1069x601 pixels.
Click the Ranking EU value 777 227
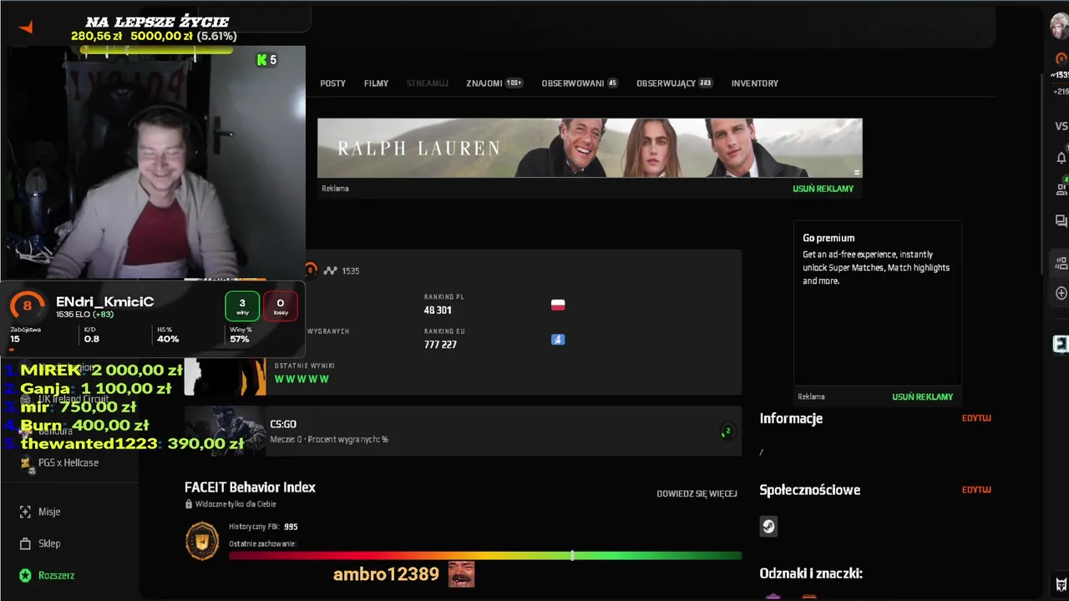coord(440,344)
